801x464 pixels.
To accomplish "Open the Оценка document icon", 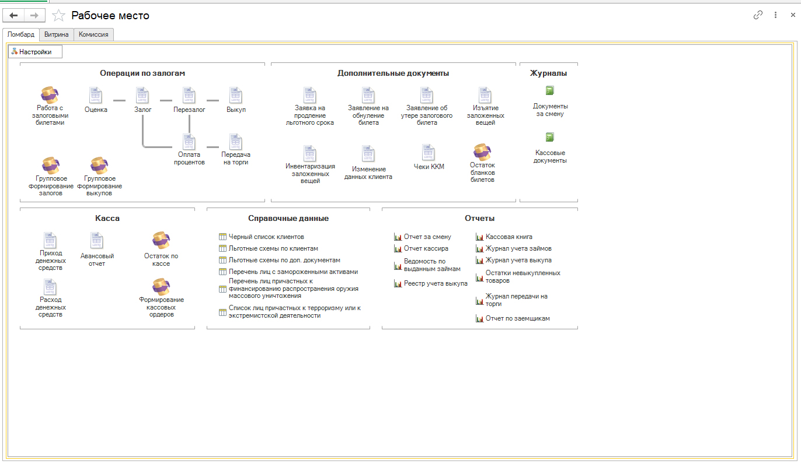I will click(x=96, y=95).
